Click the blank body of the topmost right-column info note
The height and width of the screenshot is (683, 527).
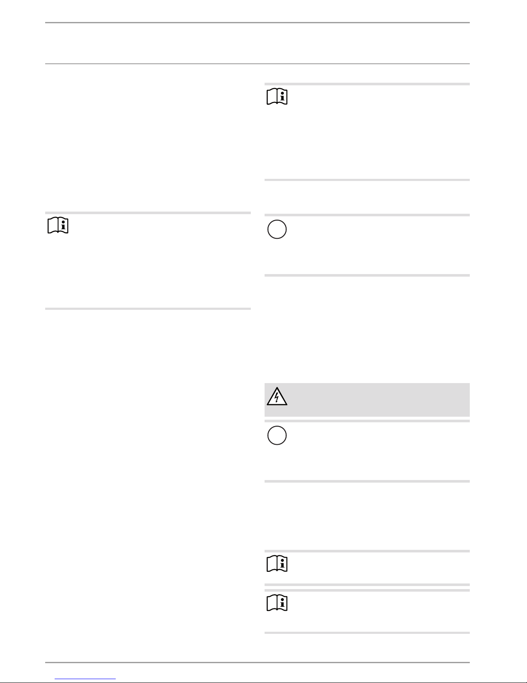[379, 132]
